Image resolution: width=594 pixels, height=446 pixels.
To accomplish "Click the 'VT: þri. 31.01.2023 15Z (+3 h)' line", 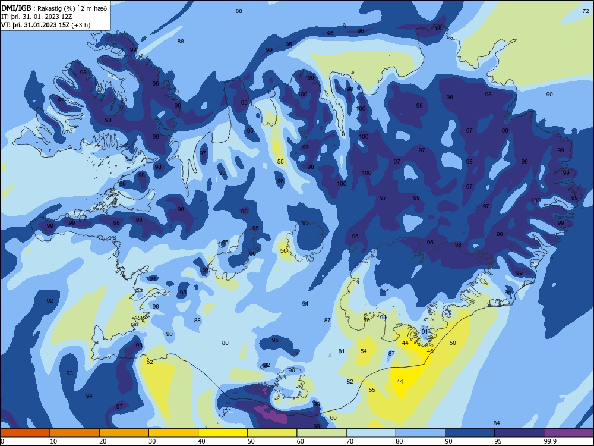I will tap(46, 25).
